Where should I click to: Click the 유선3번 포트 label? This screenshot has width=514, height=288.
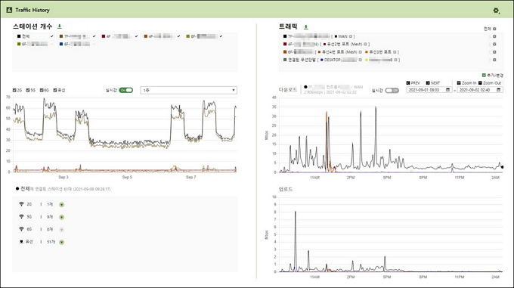coord(380,52)
